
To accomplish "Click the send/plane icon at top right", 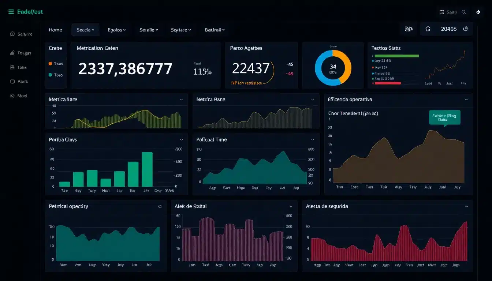I will point(478,12).
